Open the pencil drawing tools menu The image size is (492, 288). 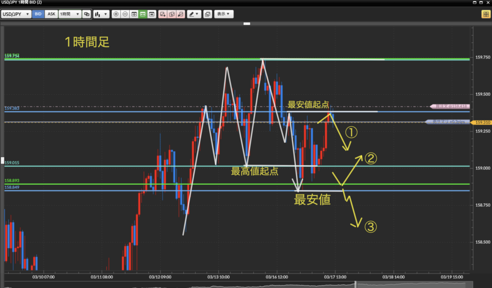pyautogui.click(x=194, y=14)
